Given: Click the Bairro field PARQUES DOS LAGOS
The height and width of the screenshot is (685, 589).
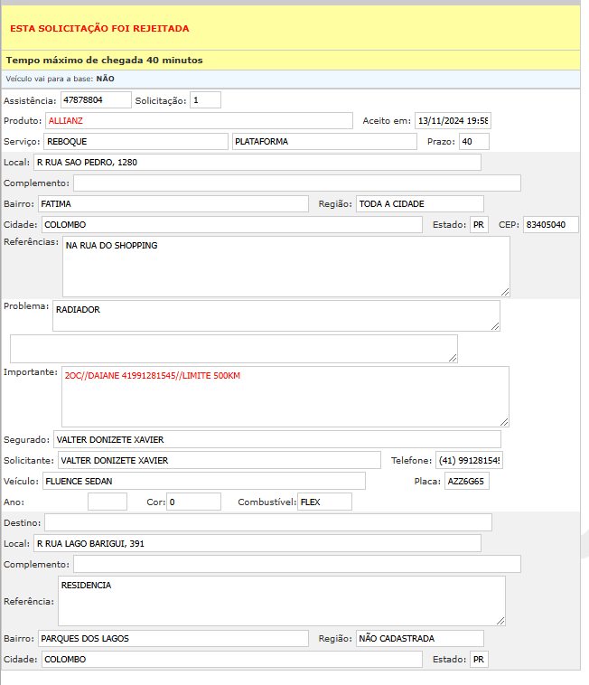Looking at the screenshot, I should pos(173,639).
